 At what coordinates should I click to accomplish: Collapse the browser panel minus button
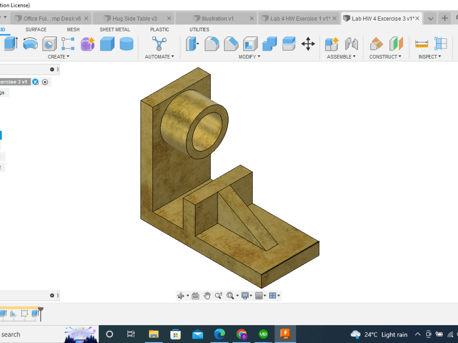click(52, 70)
